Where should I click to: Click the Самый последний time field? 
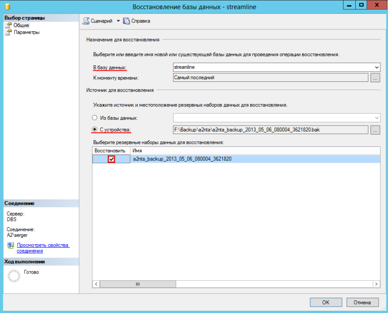click(x=270, y=78)
